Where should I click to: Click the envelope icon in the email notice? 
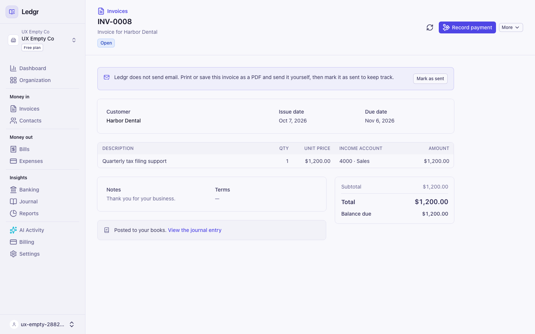[x=107, y=77]
